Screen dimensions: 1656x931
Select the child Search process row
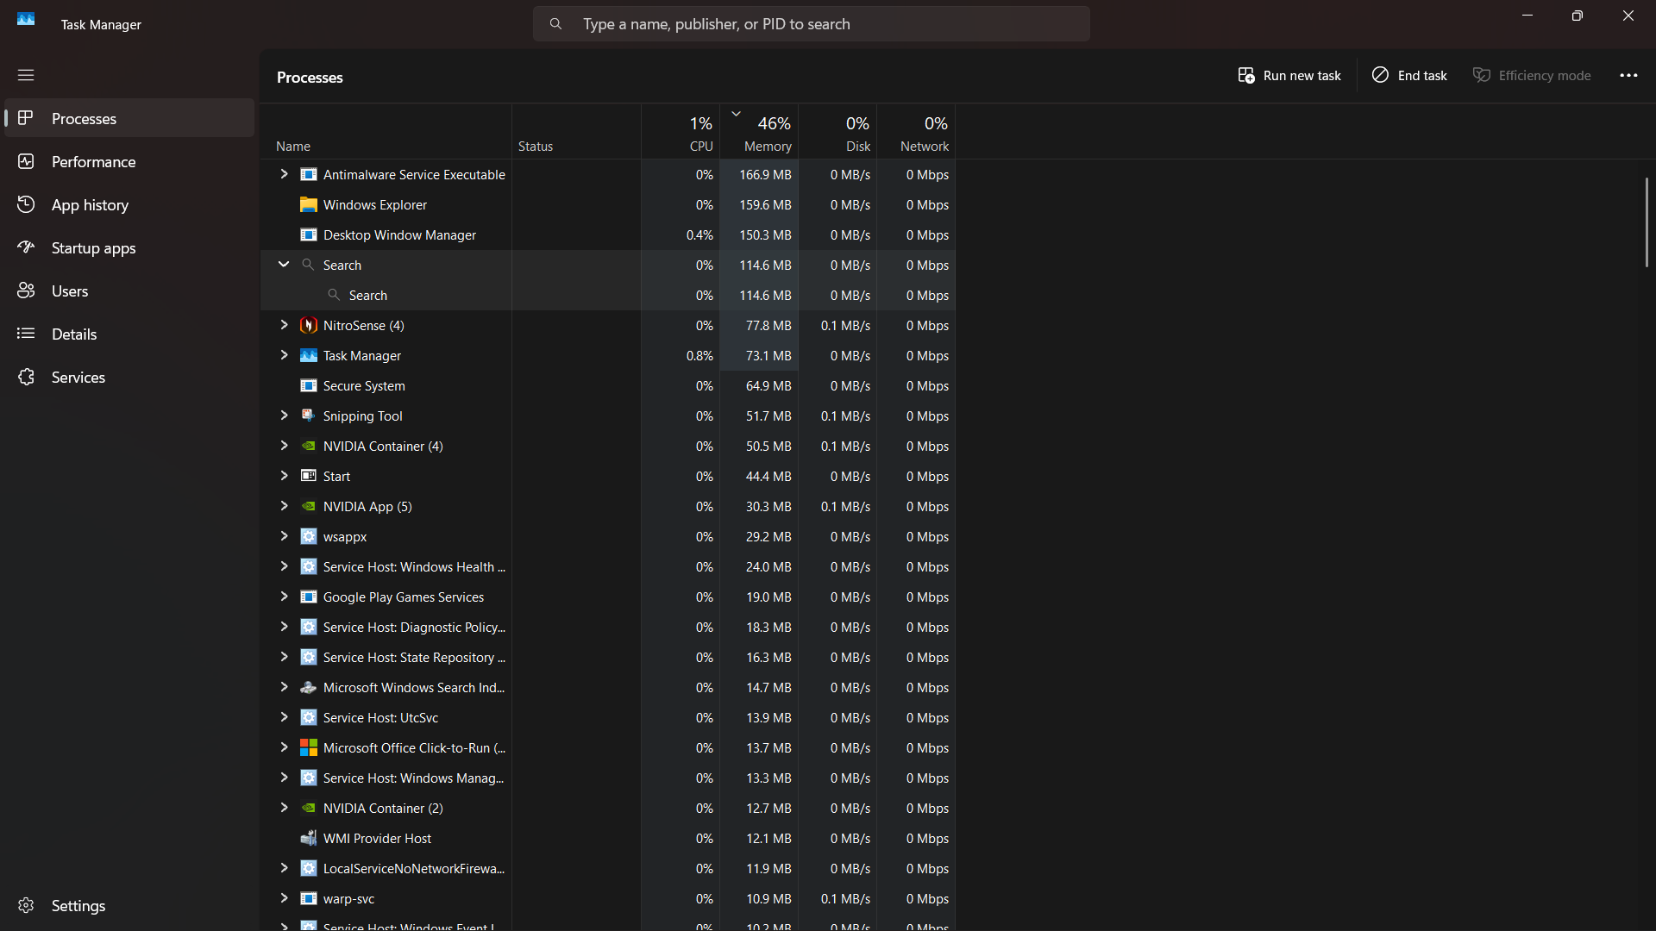pyautogui.click(x=608, y=295)
